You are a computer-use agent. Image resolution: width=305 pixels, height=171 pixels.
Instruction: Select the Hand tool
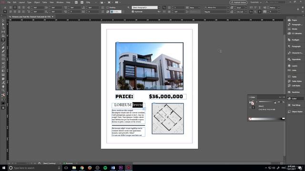[x=3, y=86]
